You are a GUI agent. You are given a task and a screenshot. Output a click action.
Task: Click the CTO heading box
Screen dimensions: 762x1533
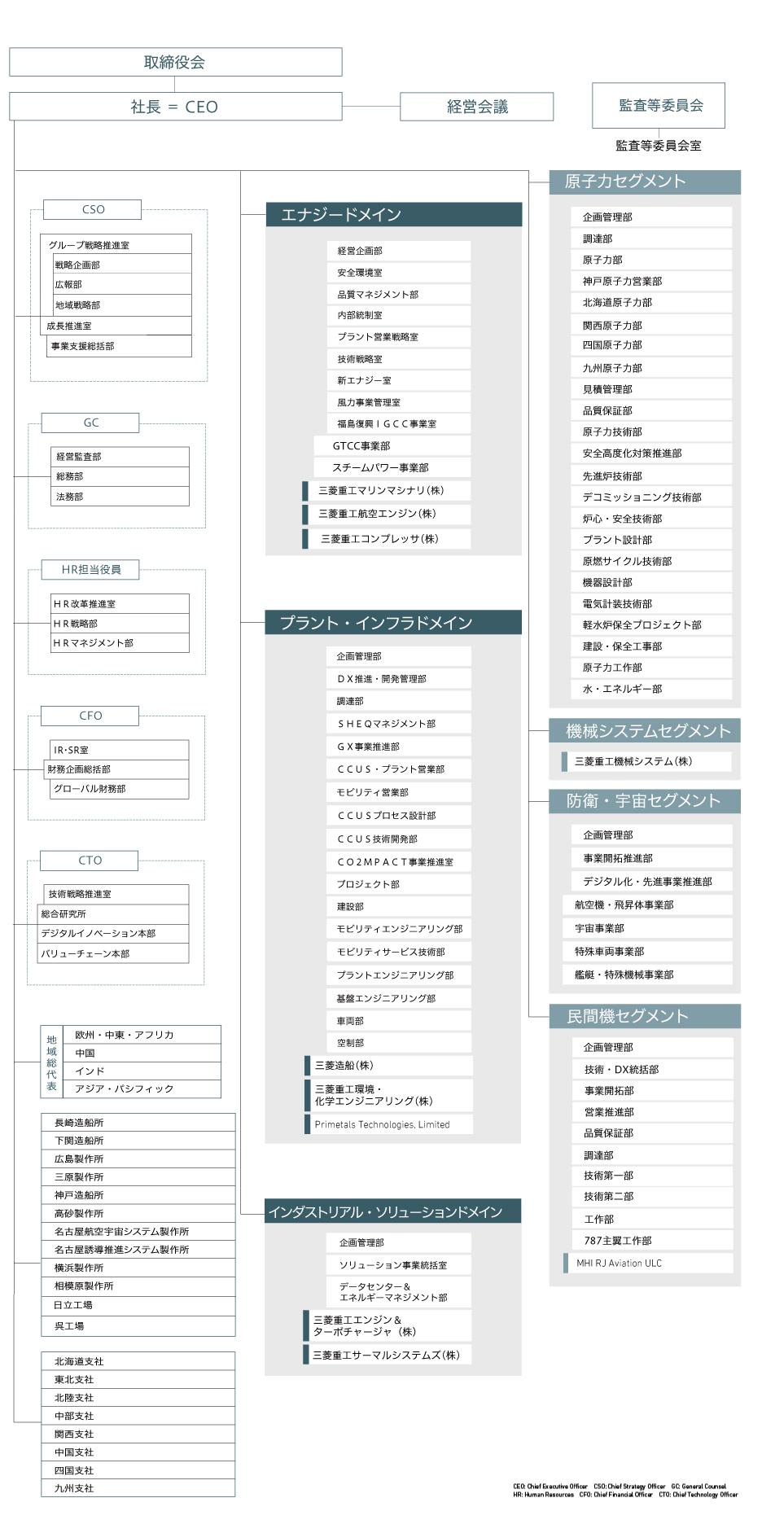point(90,861)
